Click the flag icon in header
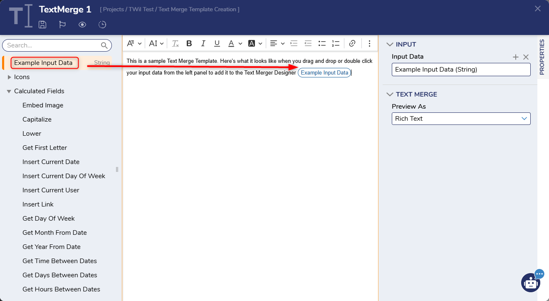Image resolution: width=549 pixels, height=301 pixels. point(62,25)
